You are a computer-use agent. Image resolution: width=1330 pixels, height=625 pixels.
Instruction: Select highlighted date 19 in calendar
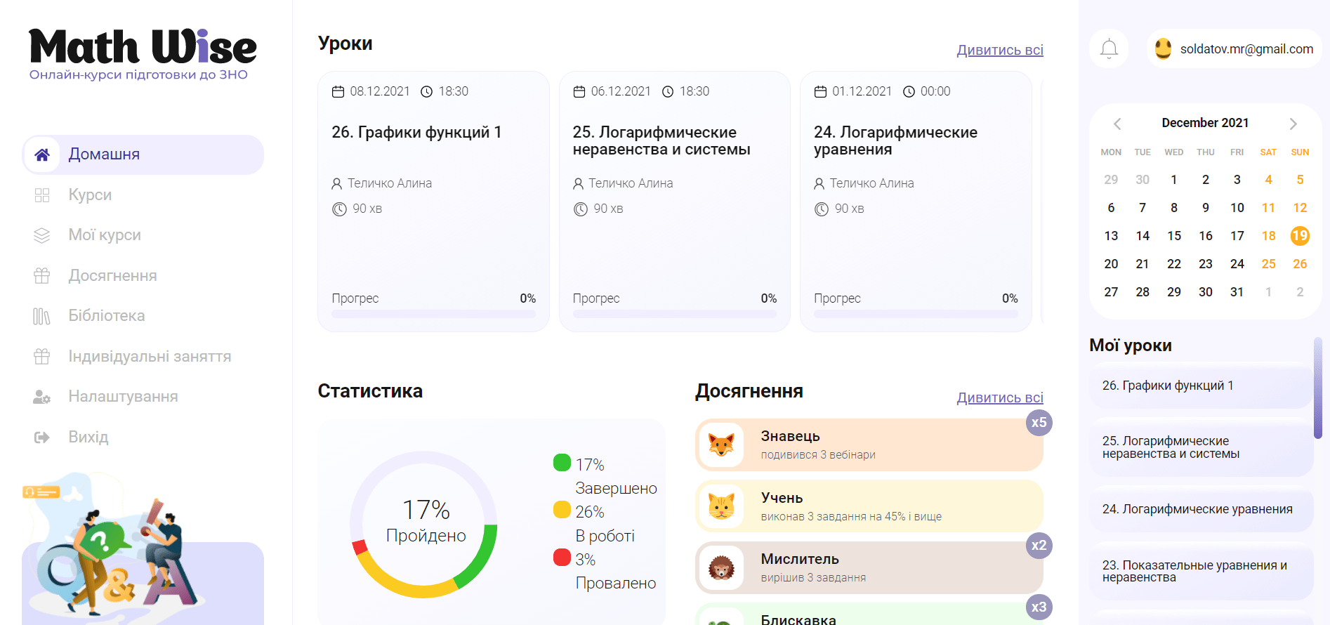coord(1300,236)
